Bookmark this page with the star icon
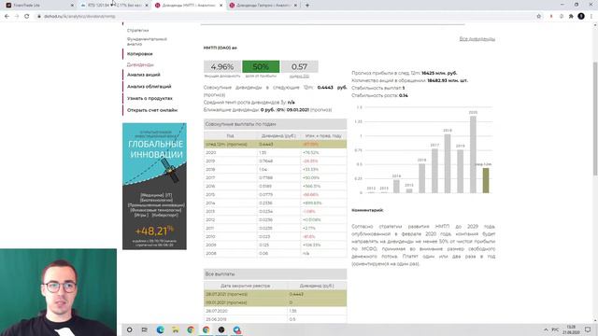Image resolution: width=598 pixels, height=336 pixels. click(539, 17)
